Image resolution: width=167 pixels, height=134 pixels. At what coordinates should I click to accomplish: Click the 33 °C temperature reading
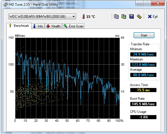point(91,17)
